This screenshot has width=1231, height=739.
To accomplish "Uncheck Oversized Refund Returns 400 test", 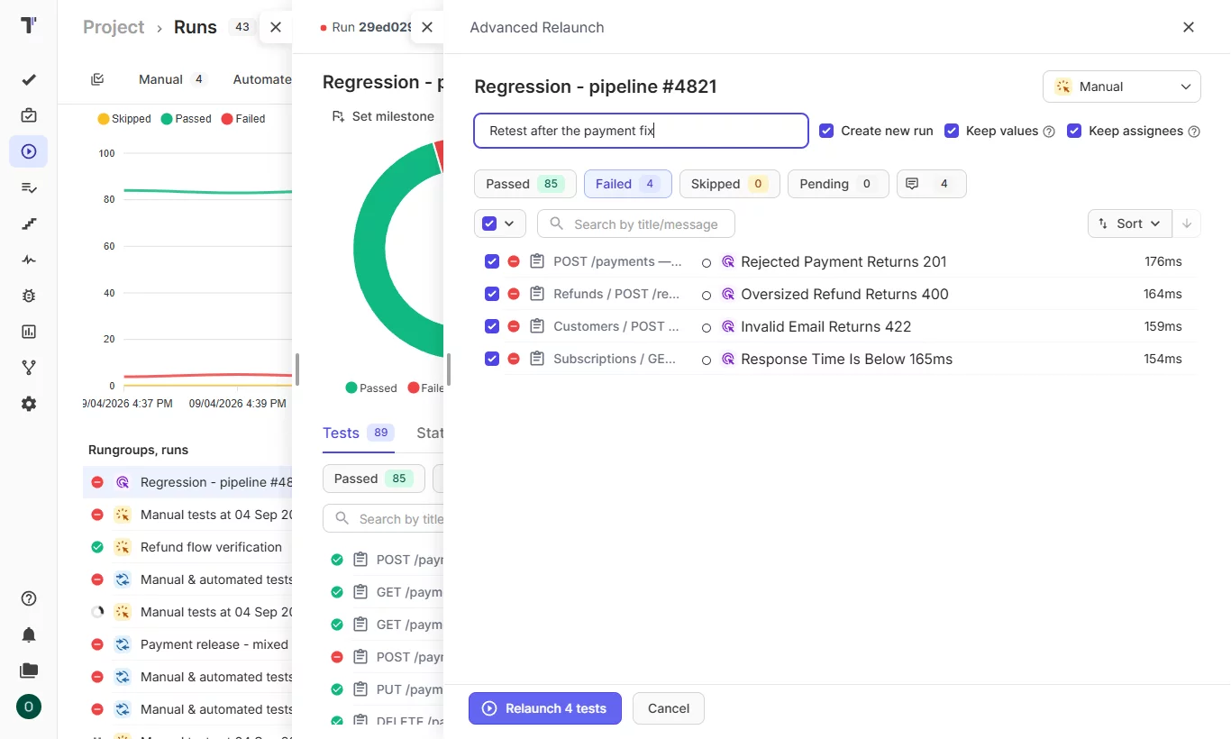I will [x=492, y=294].
